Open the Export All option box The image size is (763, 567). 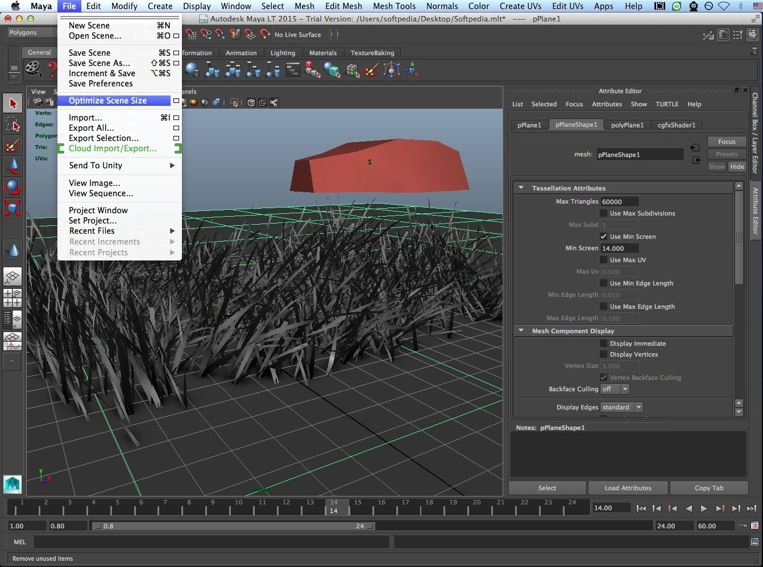176,128
